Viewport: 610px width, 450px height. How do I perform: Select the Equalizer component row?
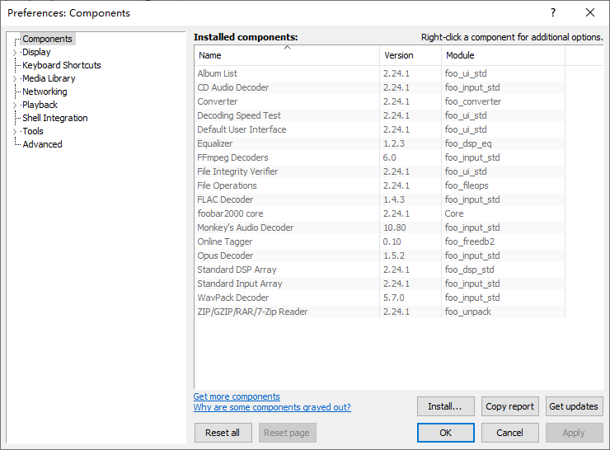tap(215, 143)
